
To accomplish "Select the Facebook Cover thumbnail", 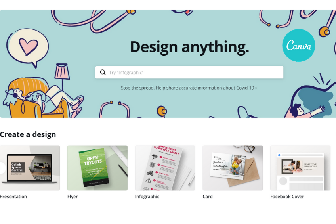I will (300, 168).
